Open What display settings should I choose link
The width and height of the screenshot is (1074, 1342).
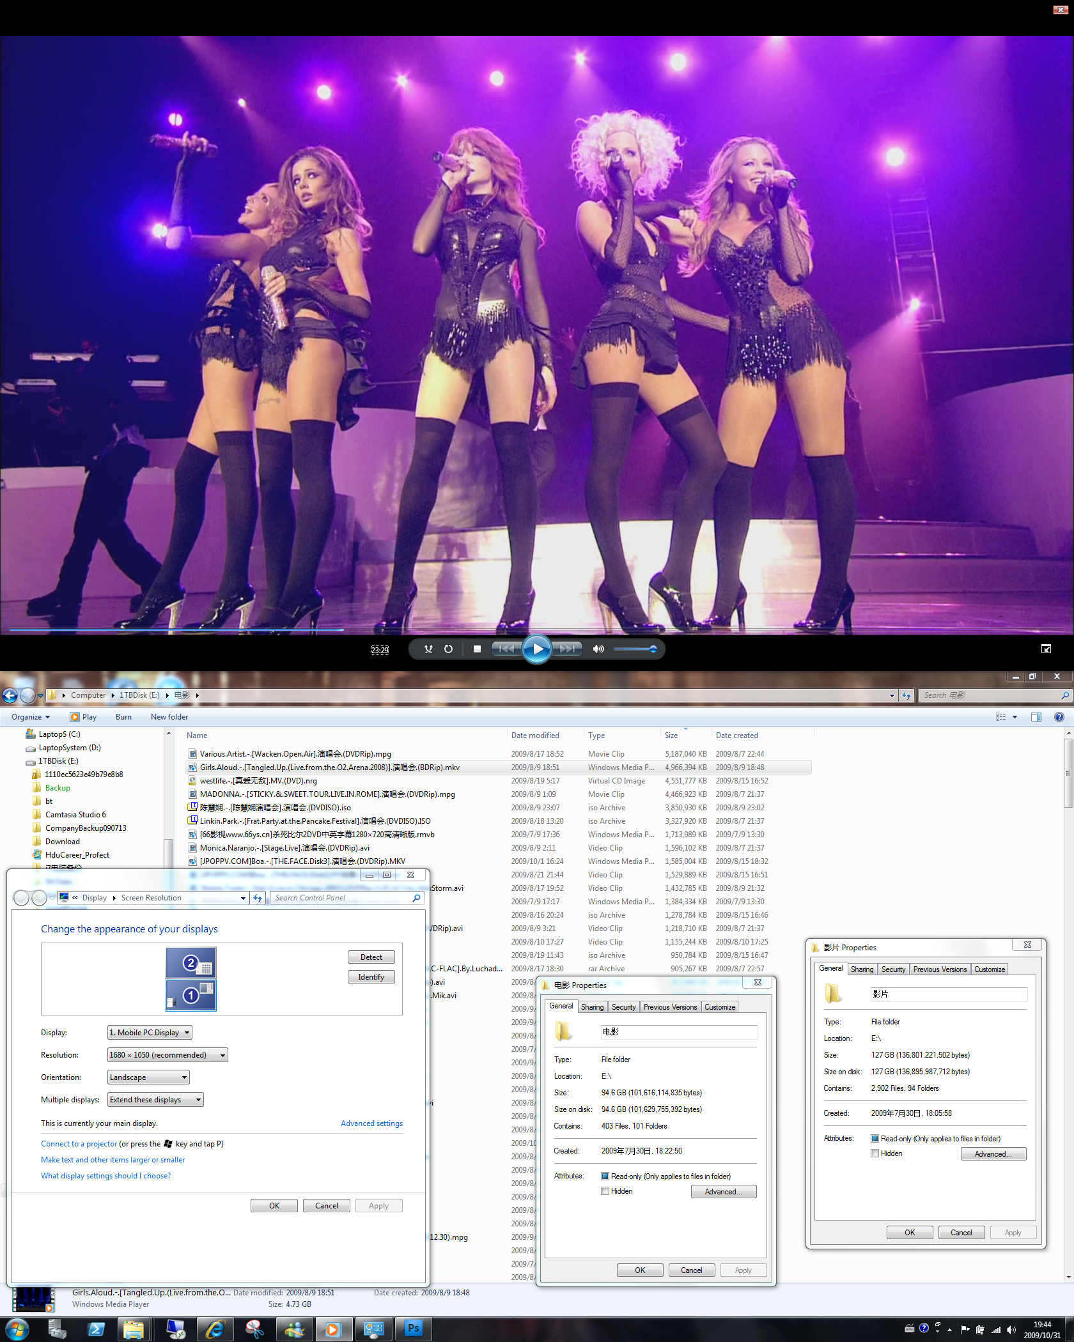106,1176
